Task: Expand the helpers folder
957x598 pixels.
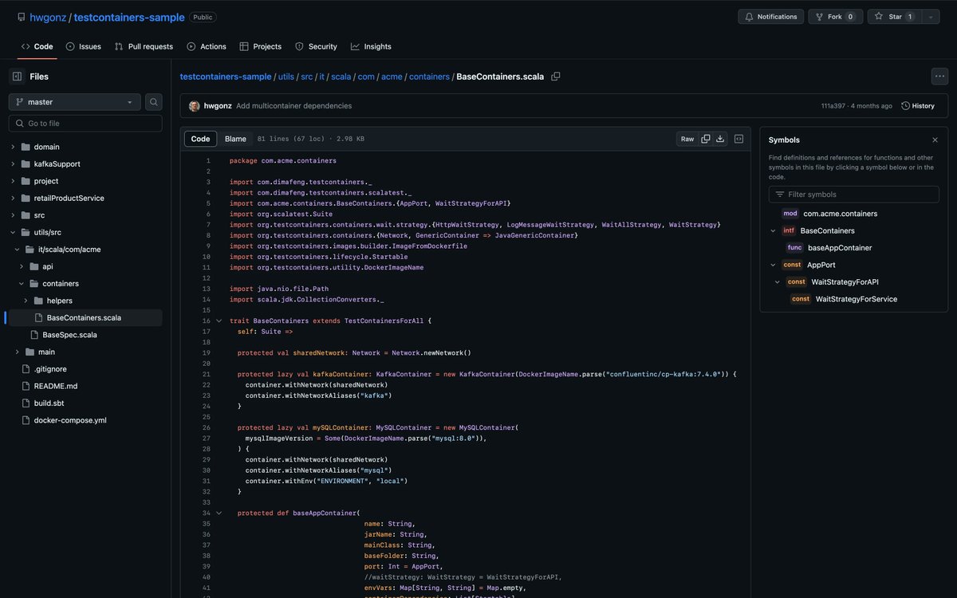Action: (x=26, y=301)
